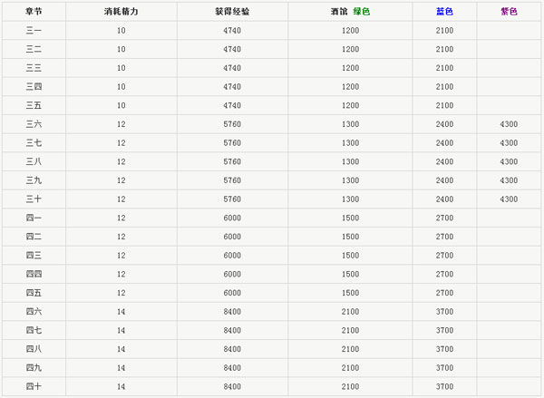Click the 三六 chapter row label

pyautogui.click(x=34, y=124)
